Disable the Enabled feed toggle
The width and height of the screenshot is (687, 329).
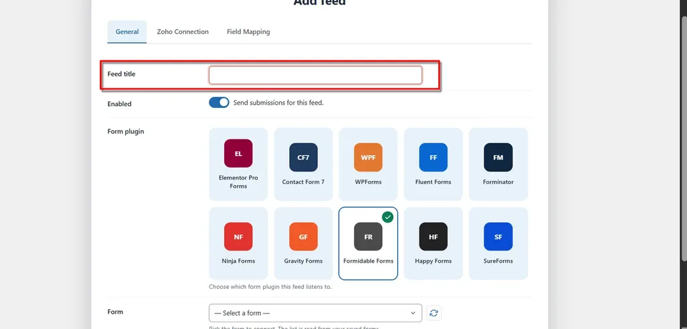[219, 103]
